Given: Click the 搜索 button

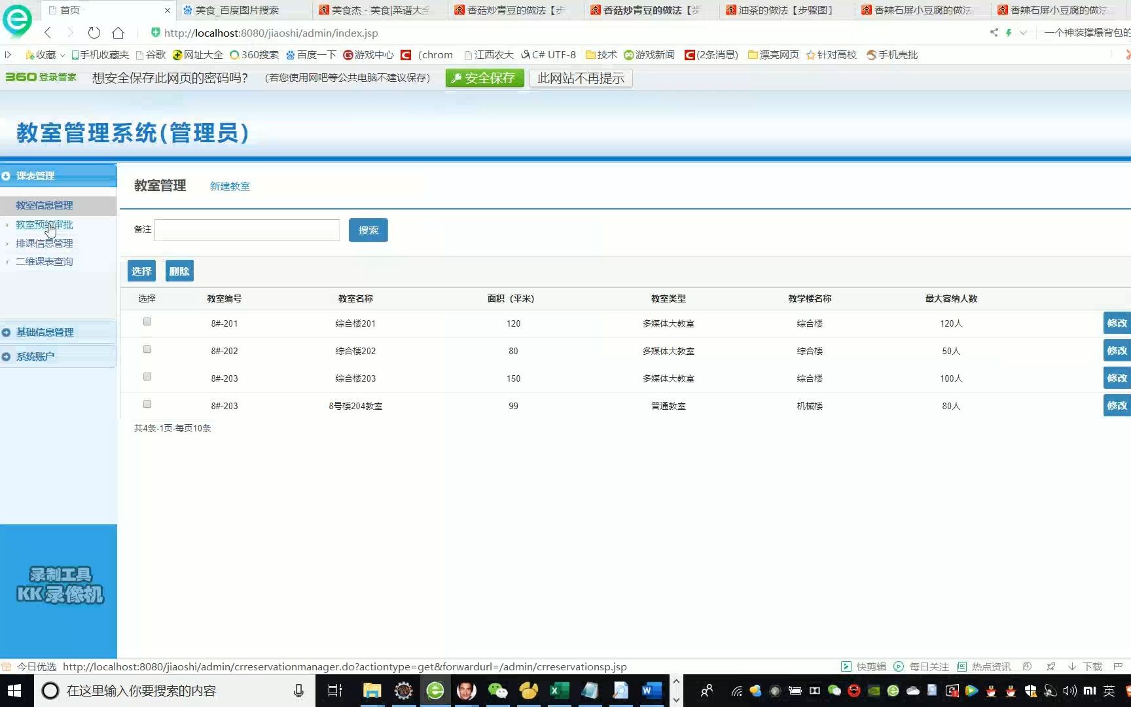Looking at the screenshot, I should (368, 230).
